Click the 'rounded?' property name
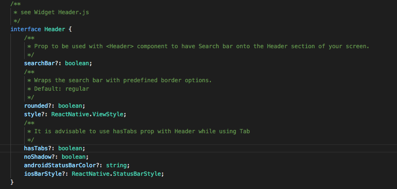The height and width of the screenshot is (189, 397). point(38,106)
